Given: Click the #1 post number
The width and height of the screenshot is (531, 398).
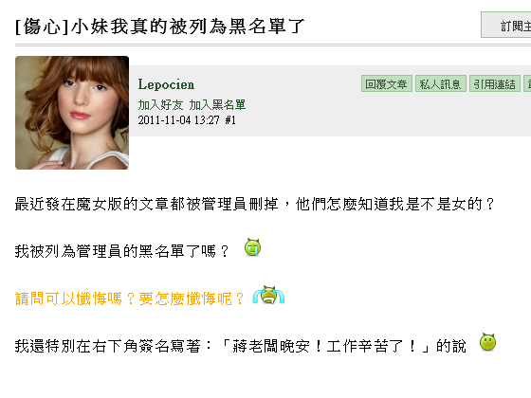Looking at the screenshot, I should point(230,120).
